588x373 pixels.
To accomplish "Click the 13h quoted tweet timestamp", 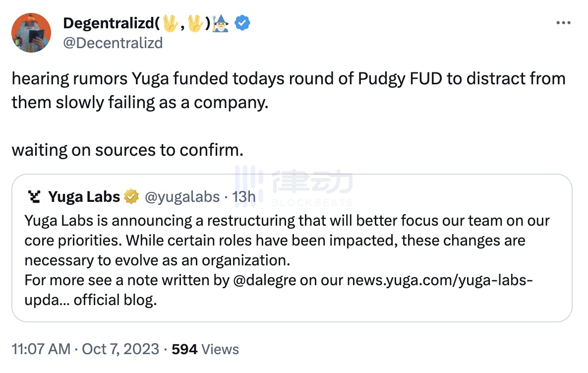I will point(243,197).
